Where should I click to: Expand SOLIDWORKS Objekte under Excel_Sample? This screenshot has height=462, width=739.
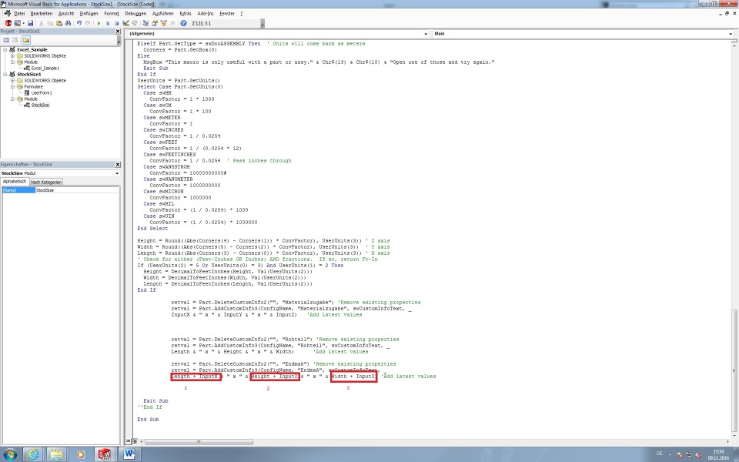(x=13, y=55)
